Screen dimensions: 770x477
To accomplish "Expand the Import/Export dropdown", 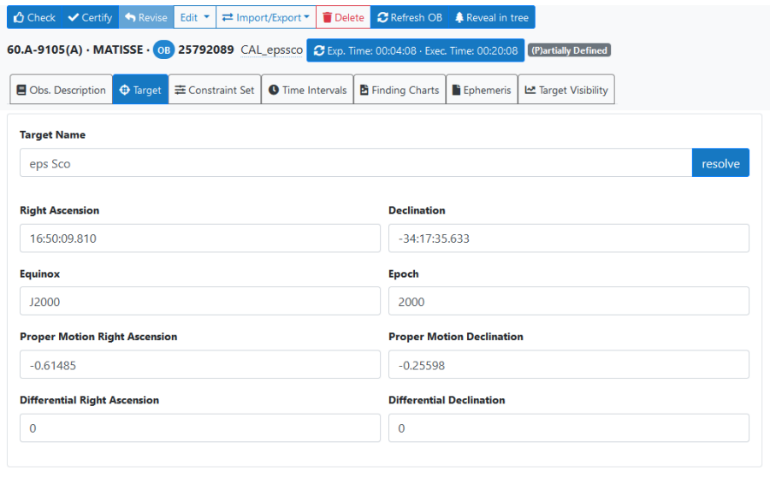I will pyautogui.click(x=265, y=17).
